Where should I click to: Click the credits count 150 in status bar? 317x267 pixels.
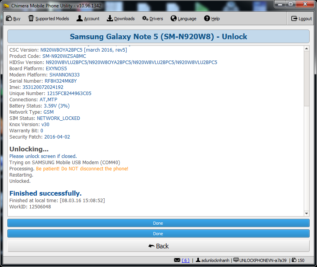[x=301, y=260]
